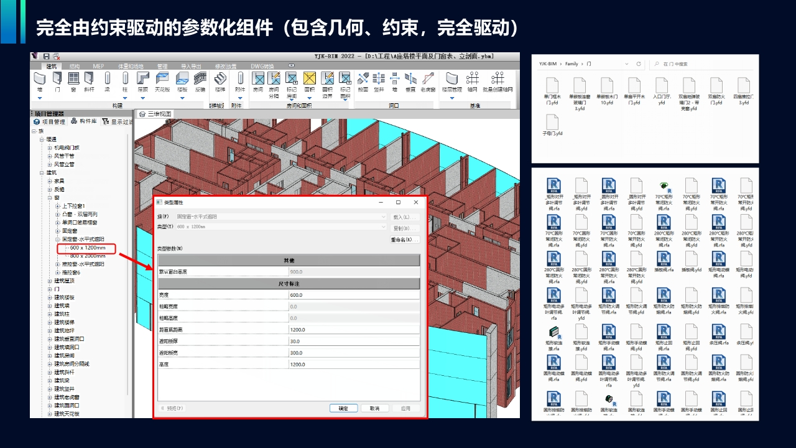The height and width of the screenshot is (448, 796).
Task: Open the 类型(T) dropdown in dialog
Action: coord(384,227)
